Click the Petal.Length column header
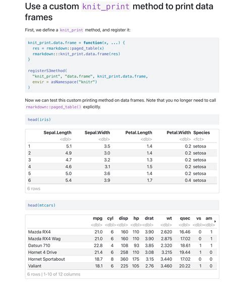The width and height of the screenshot is (239, 292). click(x=139, y=132)
